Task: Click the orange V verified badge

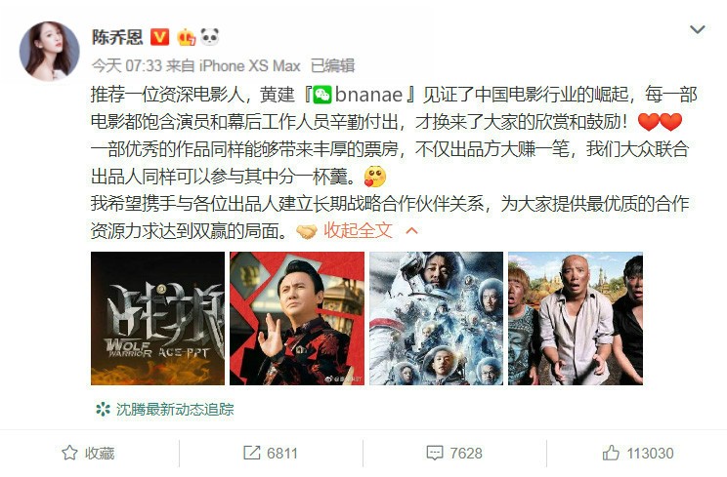Action: (x=159, y=36)
